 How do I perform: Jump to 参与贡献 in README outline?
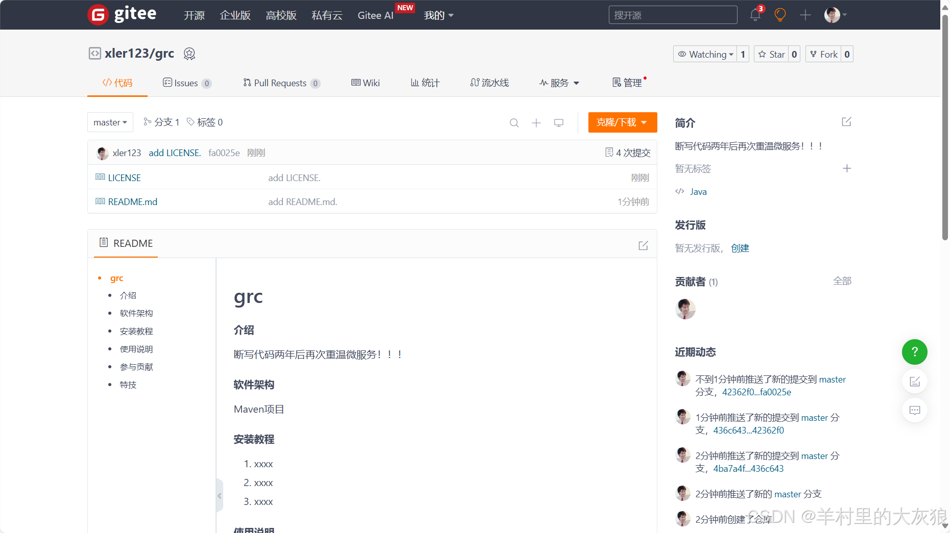coord(136,367)
